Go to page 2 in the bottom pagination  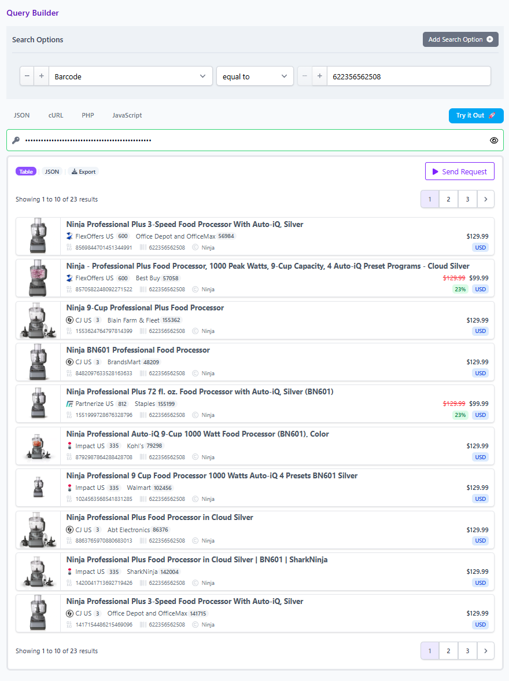pos(449,651)
